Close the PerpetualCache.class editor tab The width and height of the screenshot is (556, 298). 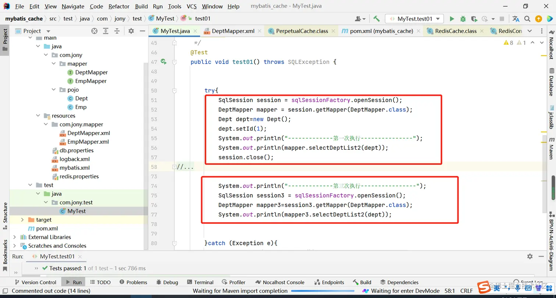click(333, 31)
